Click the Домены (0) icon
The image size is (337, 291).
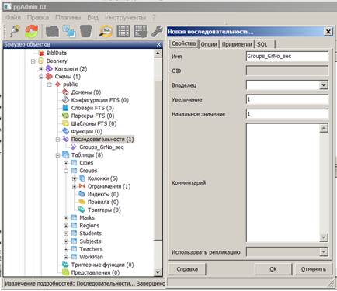[x=65, y=92]
